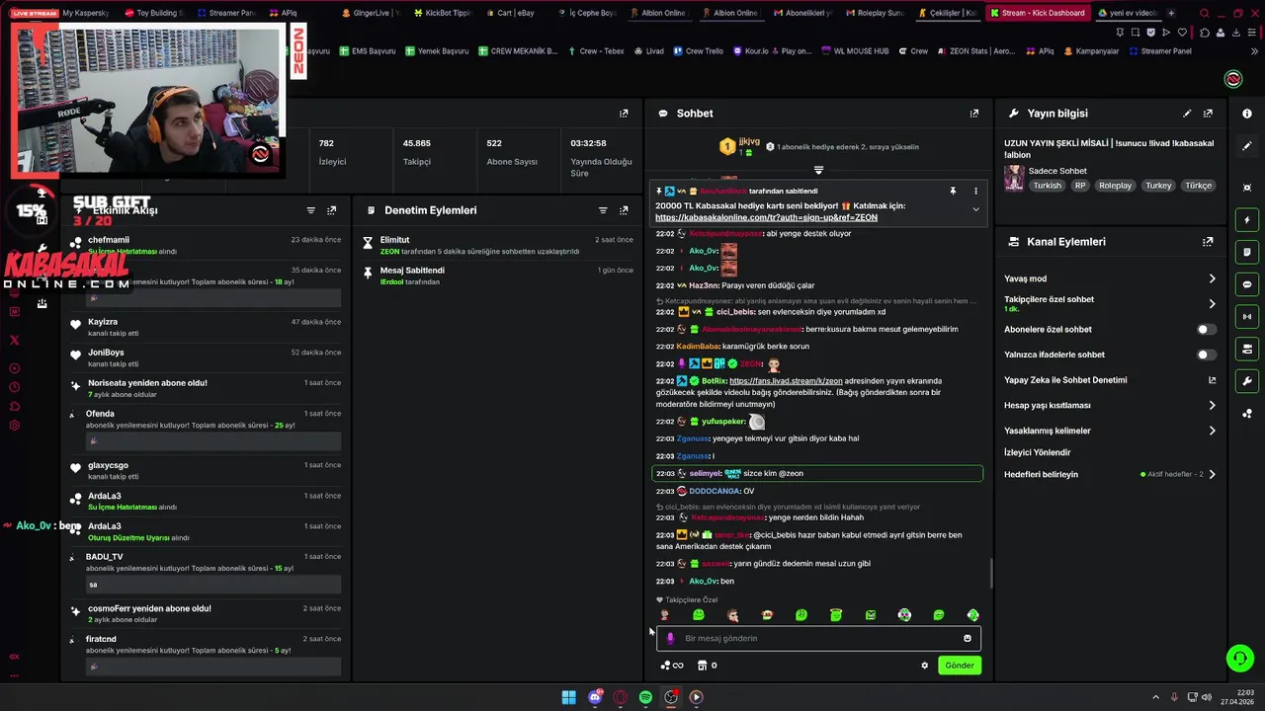Screen dimensions: 1265x711
Task: Toggle Abonelere özel sohbet switch
Action: point(1207,330)
